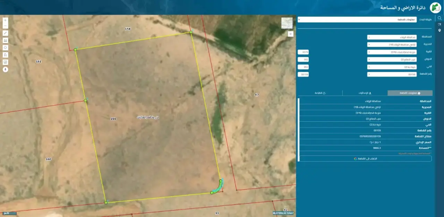Open the search magnifier sidebar icon
The height and width of the screenshot is (217, 444).
(439, 18)
